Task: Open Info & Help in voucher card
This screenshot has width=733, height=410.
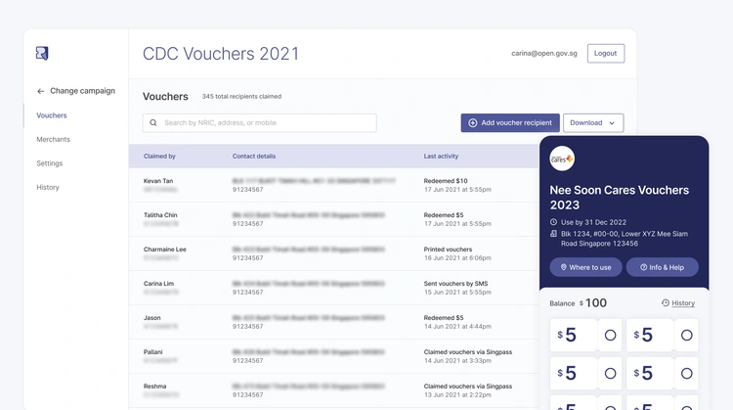Action: point(663,267)
